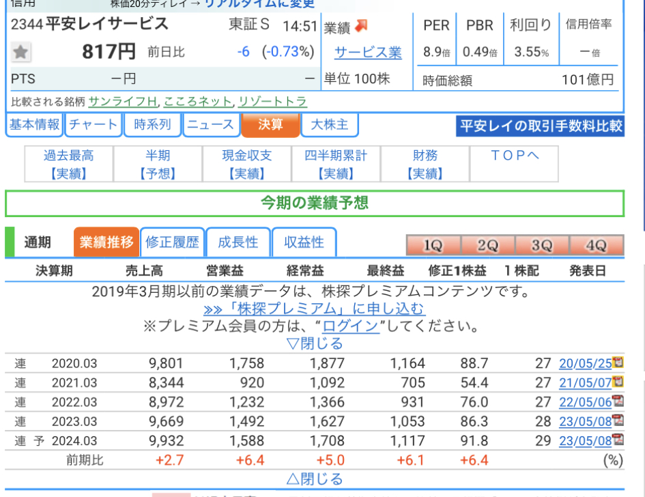The image size is (645, 497).
Task: Open compared stock サンライフH
Action: pos(123,101)
